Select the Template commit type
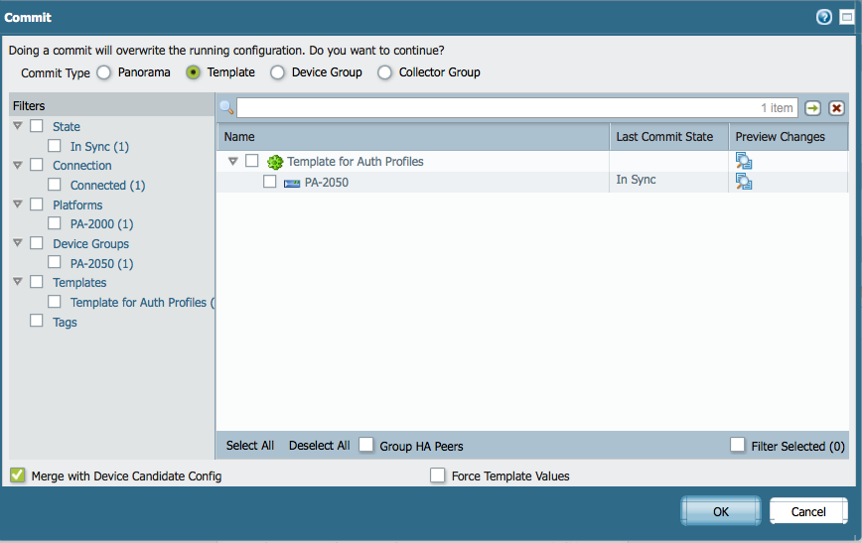This screenshot has width=862, height=543. (193, 72)
